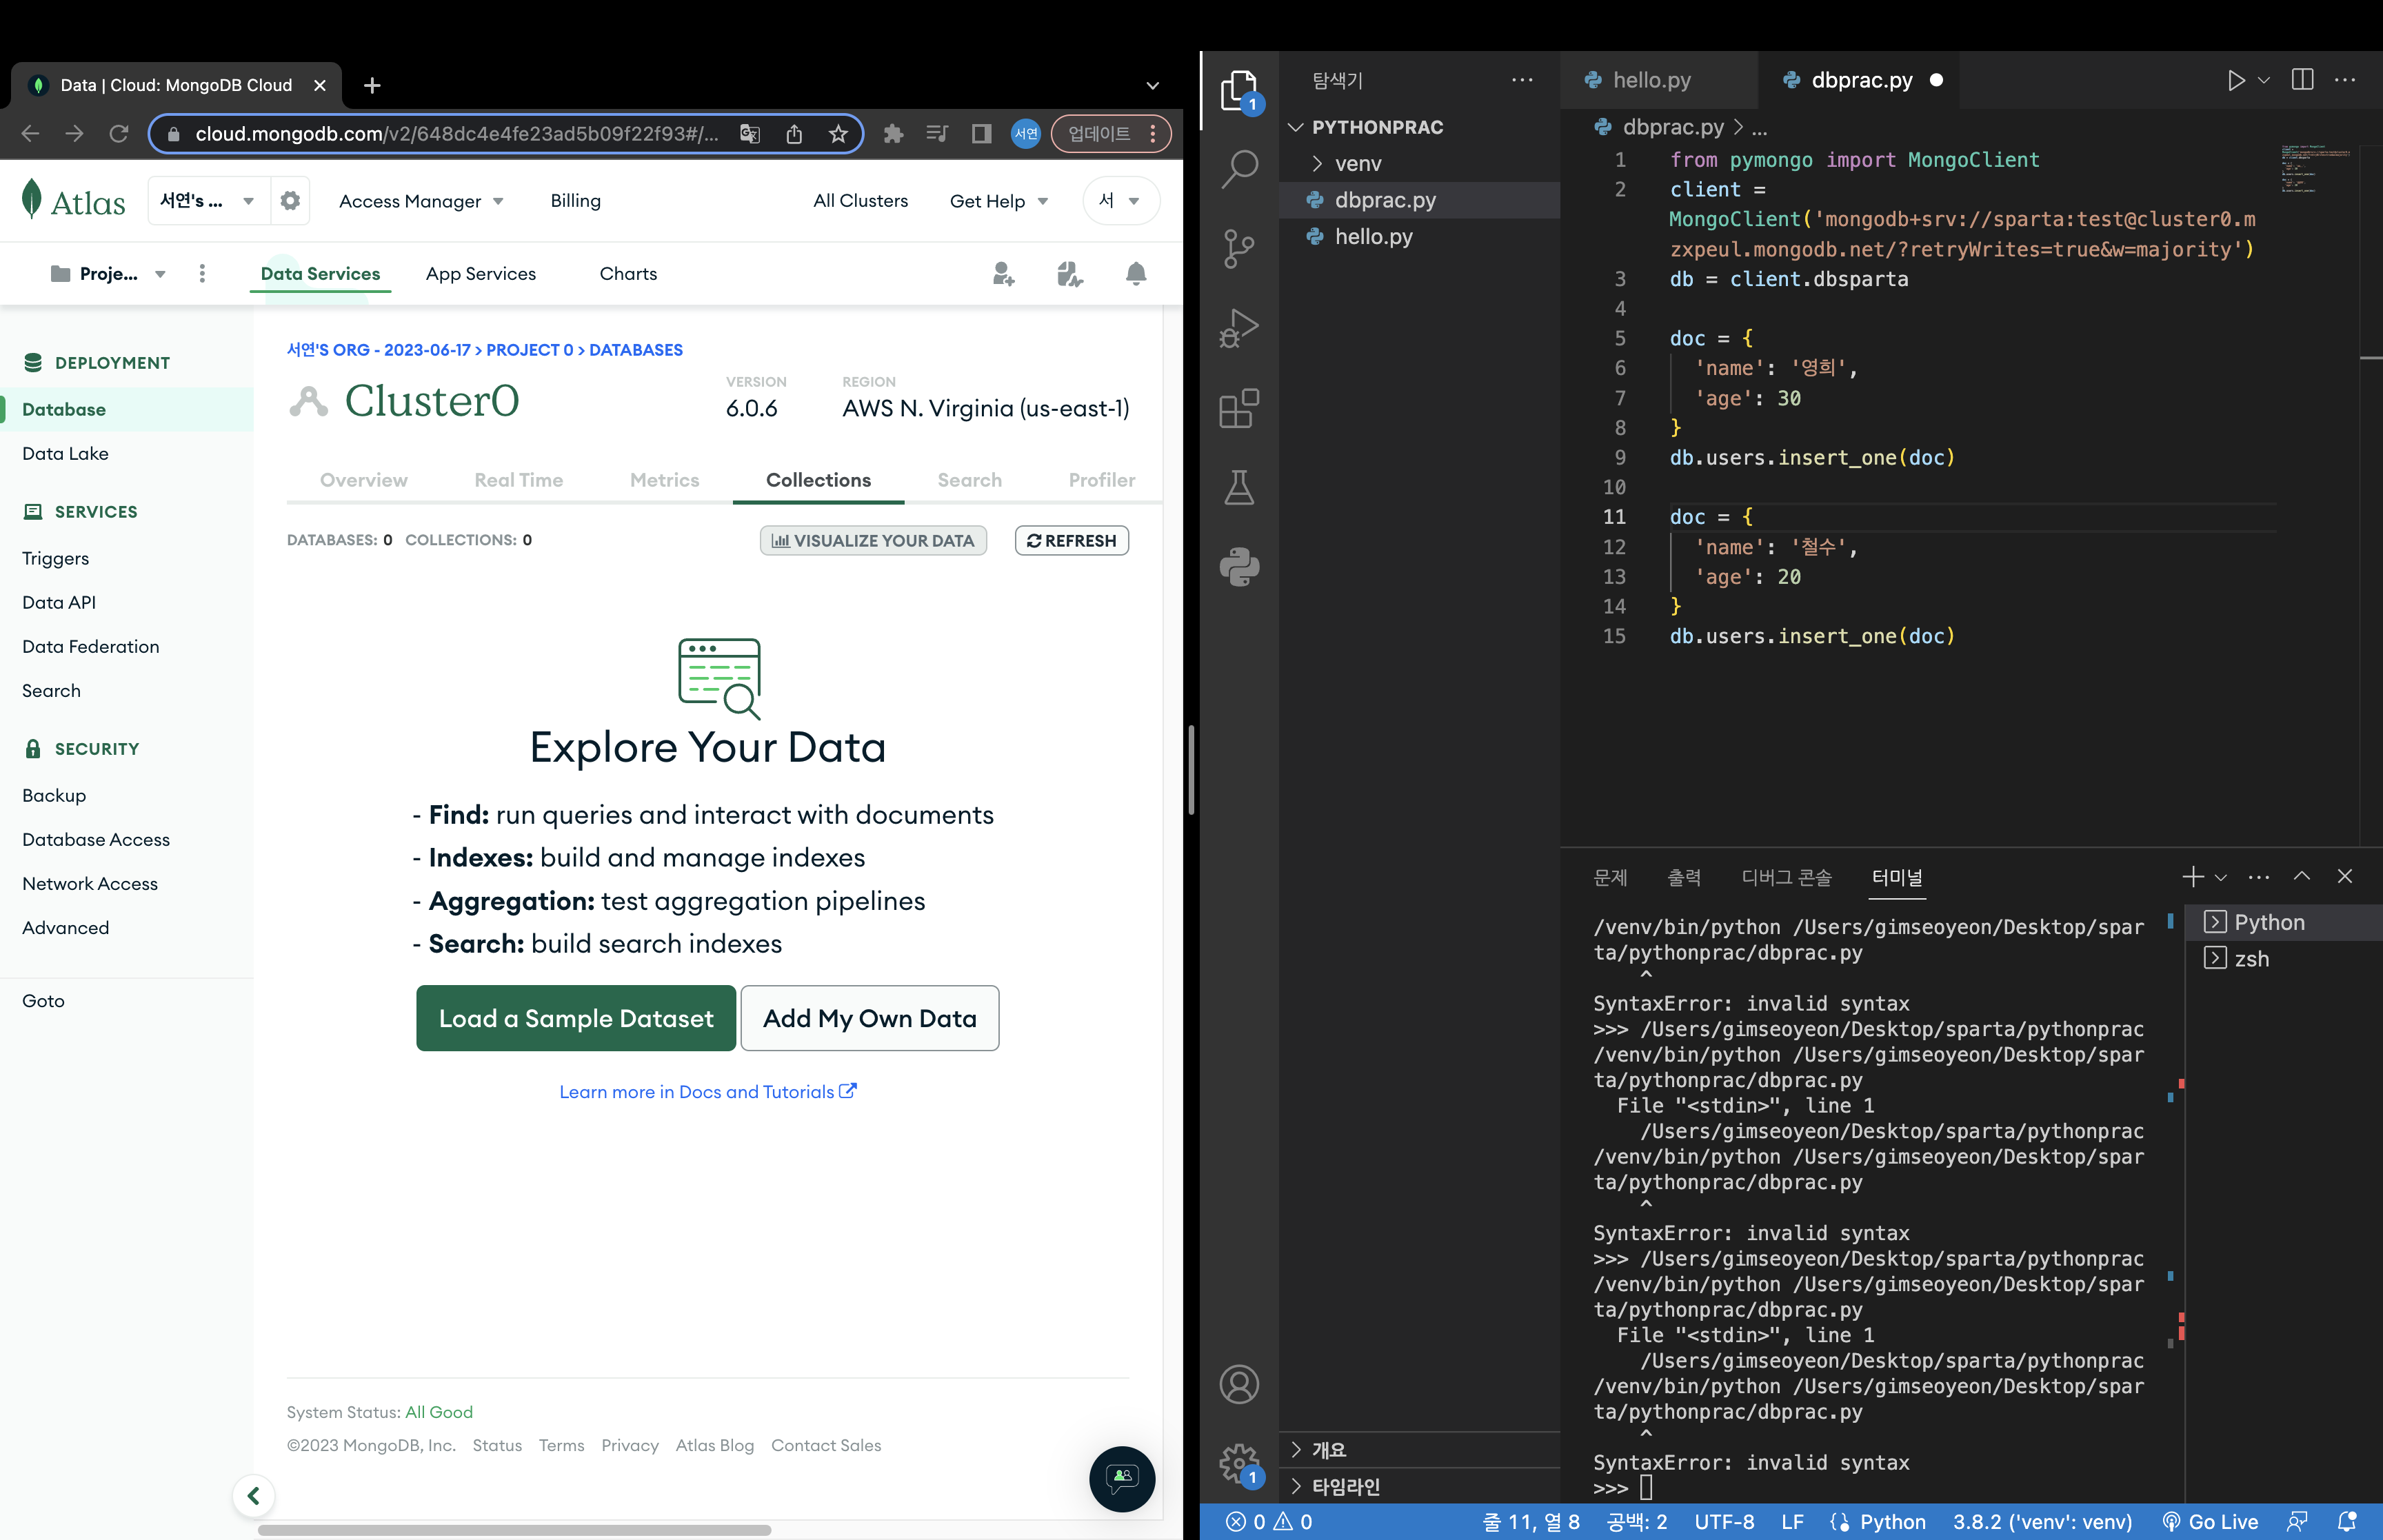Select the App Services tab

[x=481, y=274]
